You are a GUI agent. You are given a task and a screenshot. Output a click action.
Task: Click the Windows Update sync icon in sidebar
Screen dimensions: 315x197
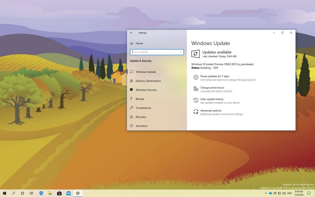pos(131,72)
